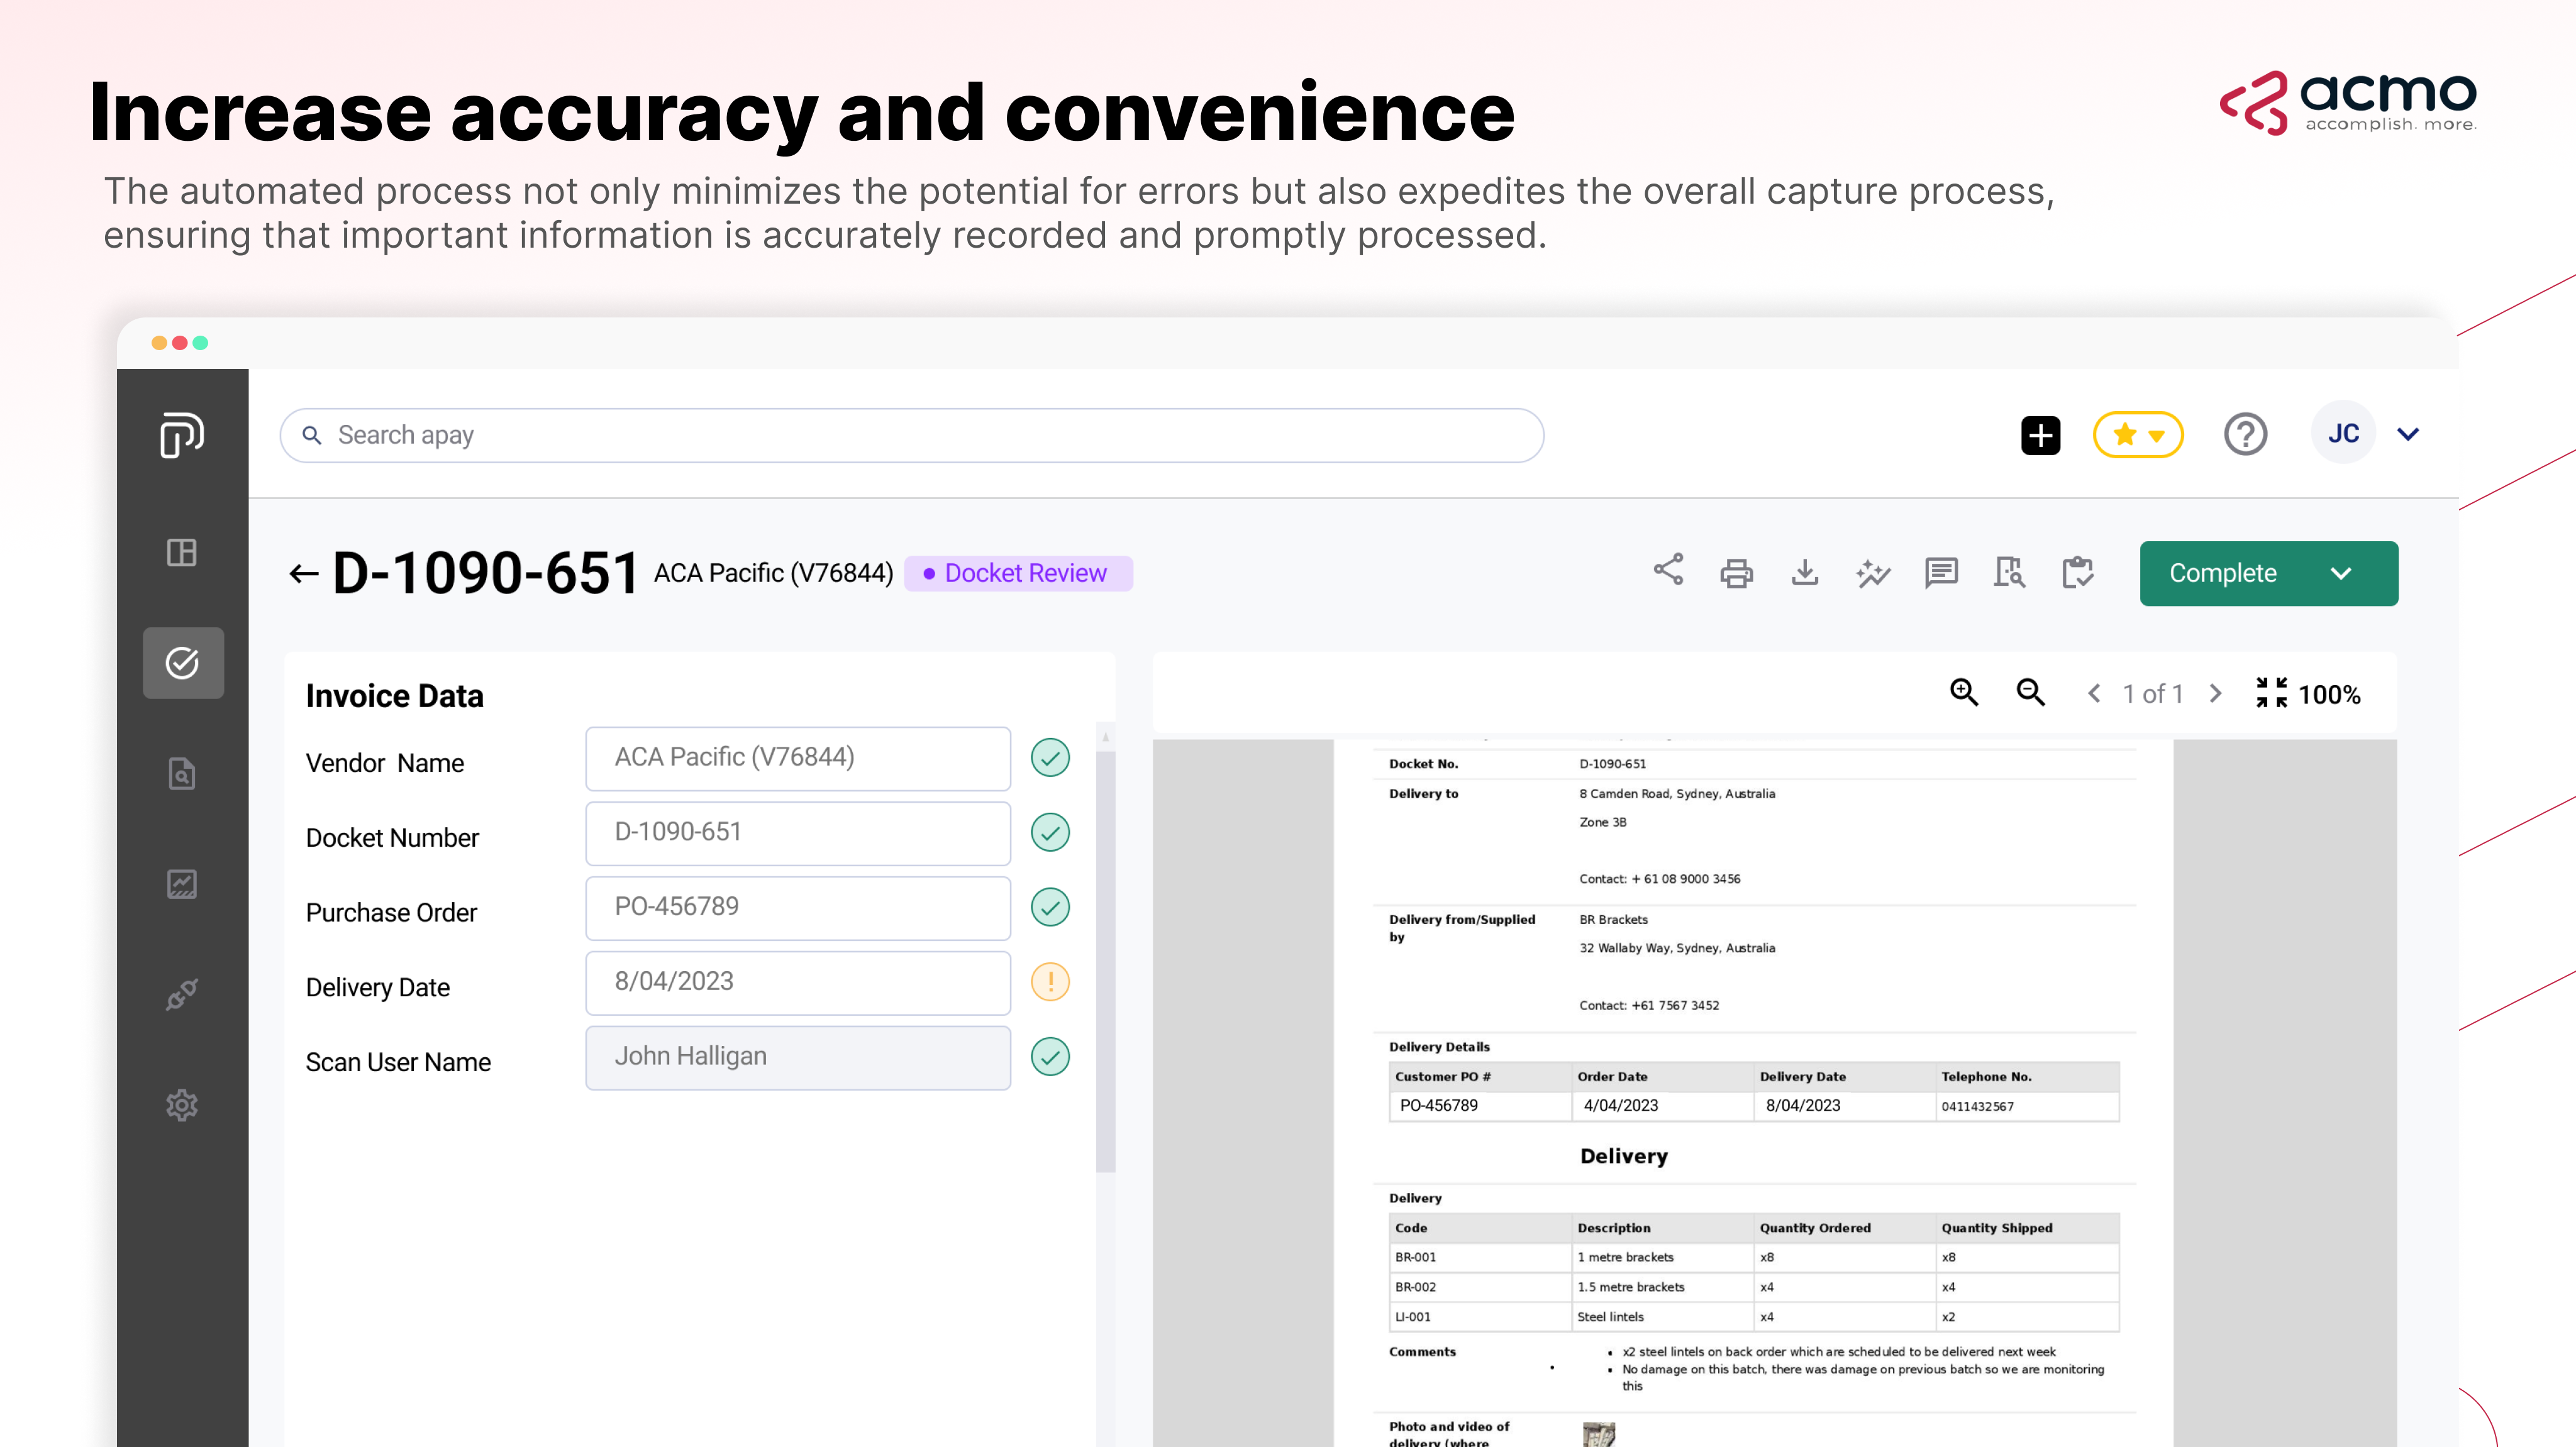Click the black plus add button

[2040, 435]
